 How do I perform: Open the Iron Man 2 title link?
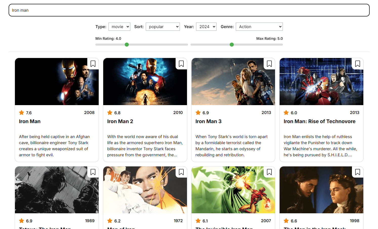tap(120, 121)
